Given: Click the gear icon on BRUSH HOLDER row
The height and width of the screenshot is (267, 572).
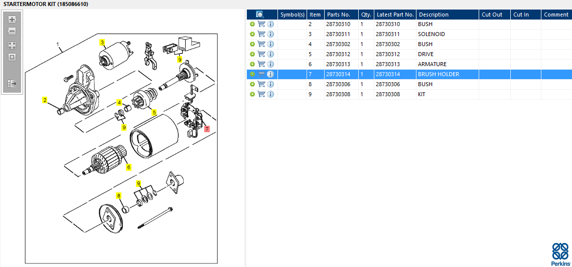Looking at the screenshot, I should click(252, 74).
